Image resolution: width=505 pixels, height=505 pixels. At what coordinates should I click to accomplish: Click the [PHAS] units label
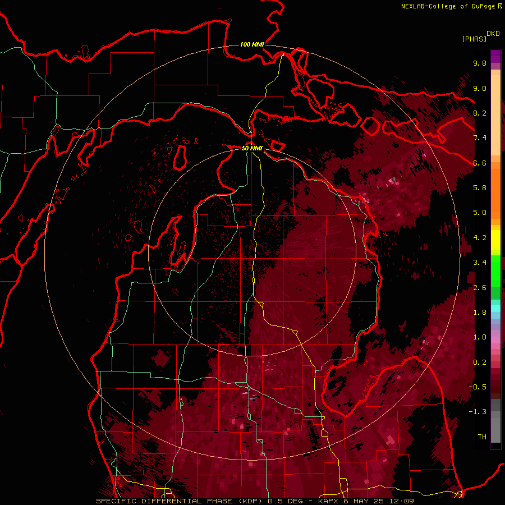(x=474, y=39)
